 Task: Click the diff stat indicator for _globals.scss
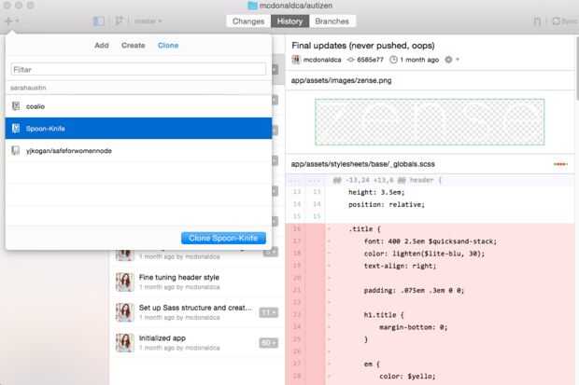[560, 164]
